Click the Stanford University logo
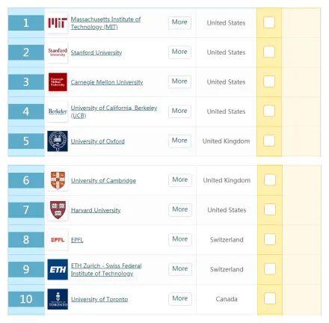329x323 pixels. coord(58,52)
